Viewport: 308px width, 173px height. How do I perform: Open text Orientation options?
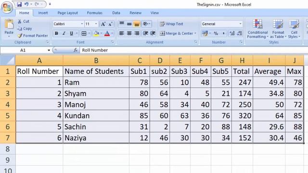coord(146,24)
